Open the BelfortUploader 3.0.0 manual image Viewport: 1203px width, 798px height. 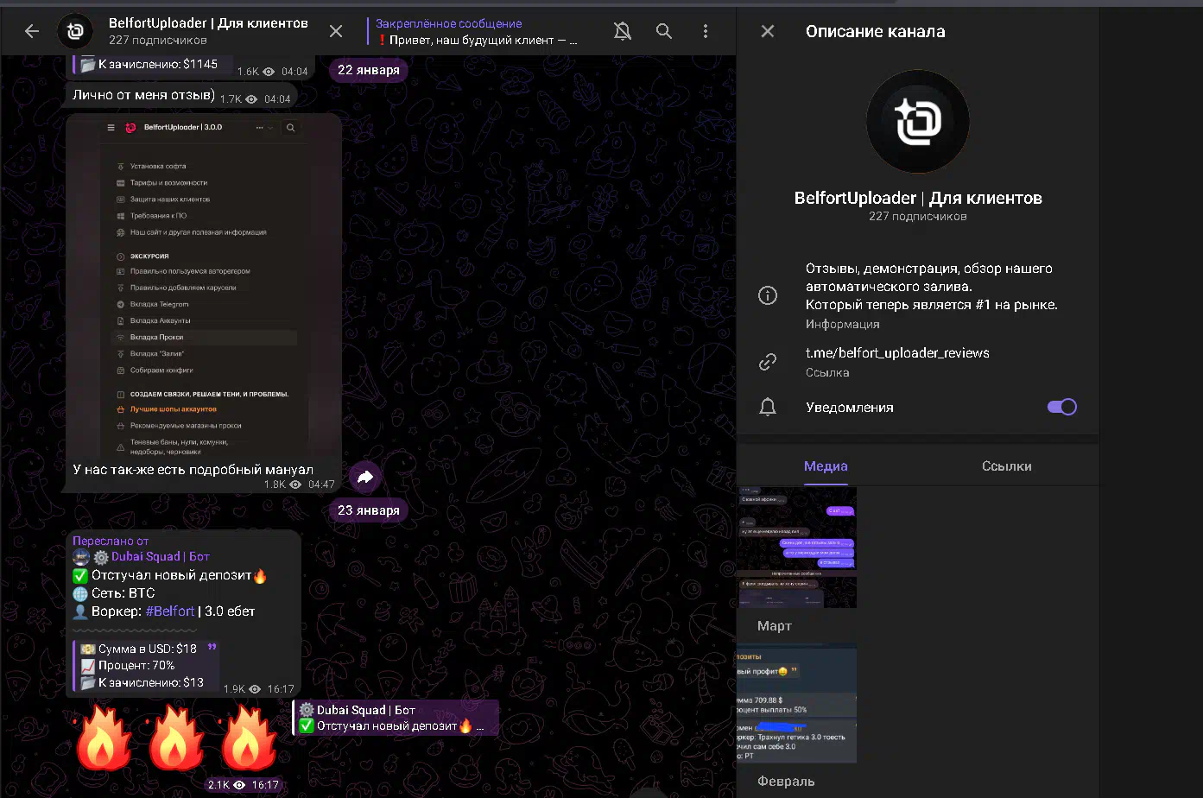204,287
